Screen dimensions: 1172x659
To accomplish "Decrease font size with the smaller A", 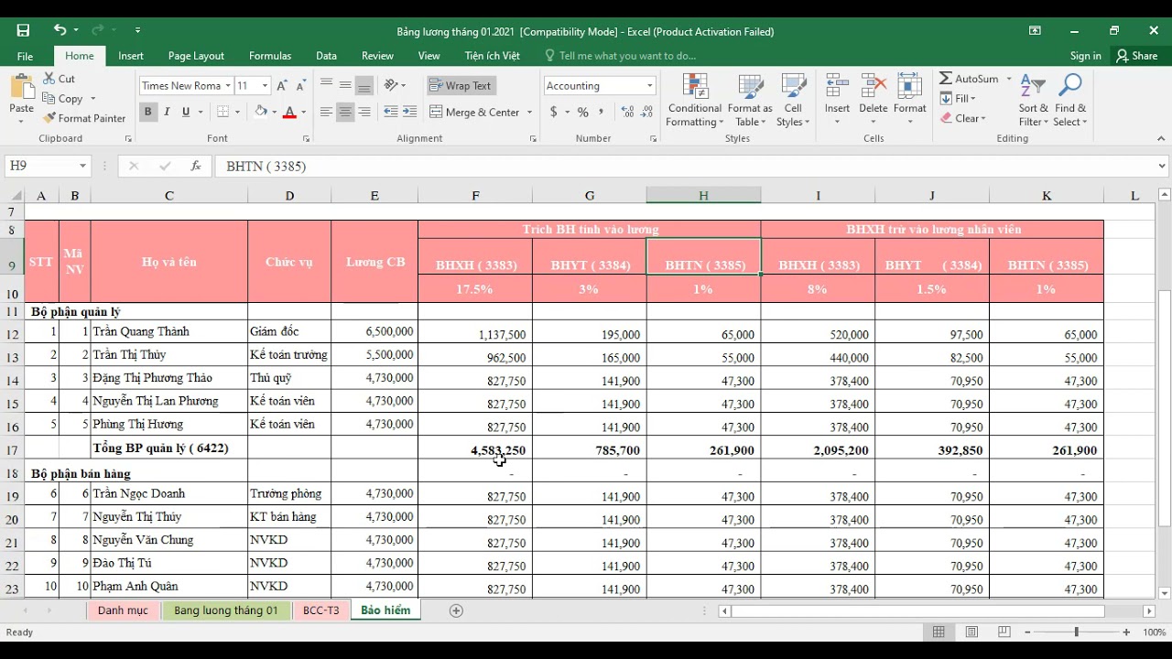I will (300, 86).
